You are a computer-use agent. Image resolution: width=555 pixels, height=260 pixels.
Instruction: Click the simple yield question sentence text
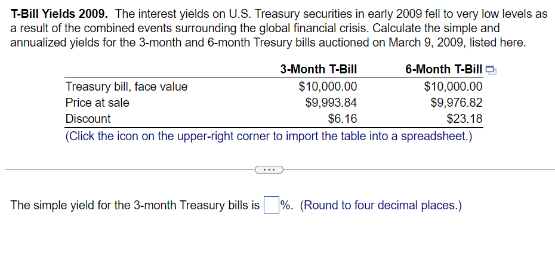tap(135, 205)
